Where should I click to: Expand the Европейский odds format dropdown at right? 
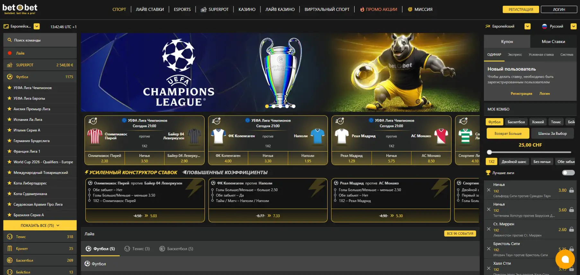pos(527,26)
